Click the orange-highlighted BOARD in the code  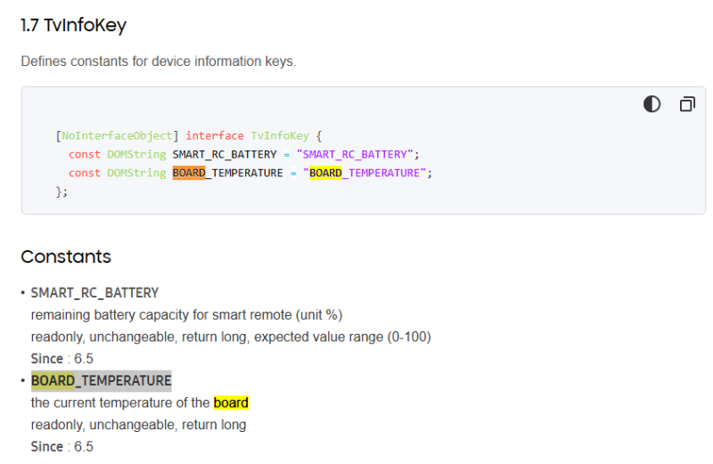click(189, 173)
